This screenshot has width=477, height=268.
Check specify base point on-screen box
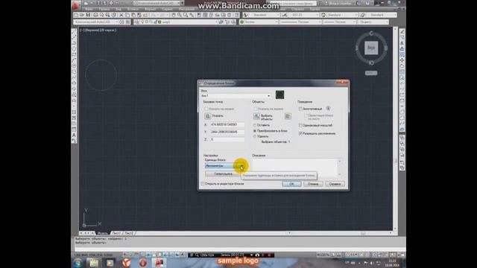point(206,109)
